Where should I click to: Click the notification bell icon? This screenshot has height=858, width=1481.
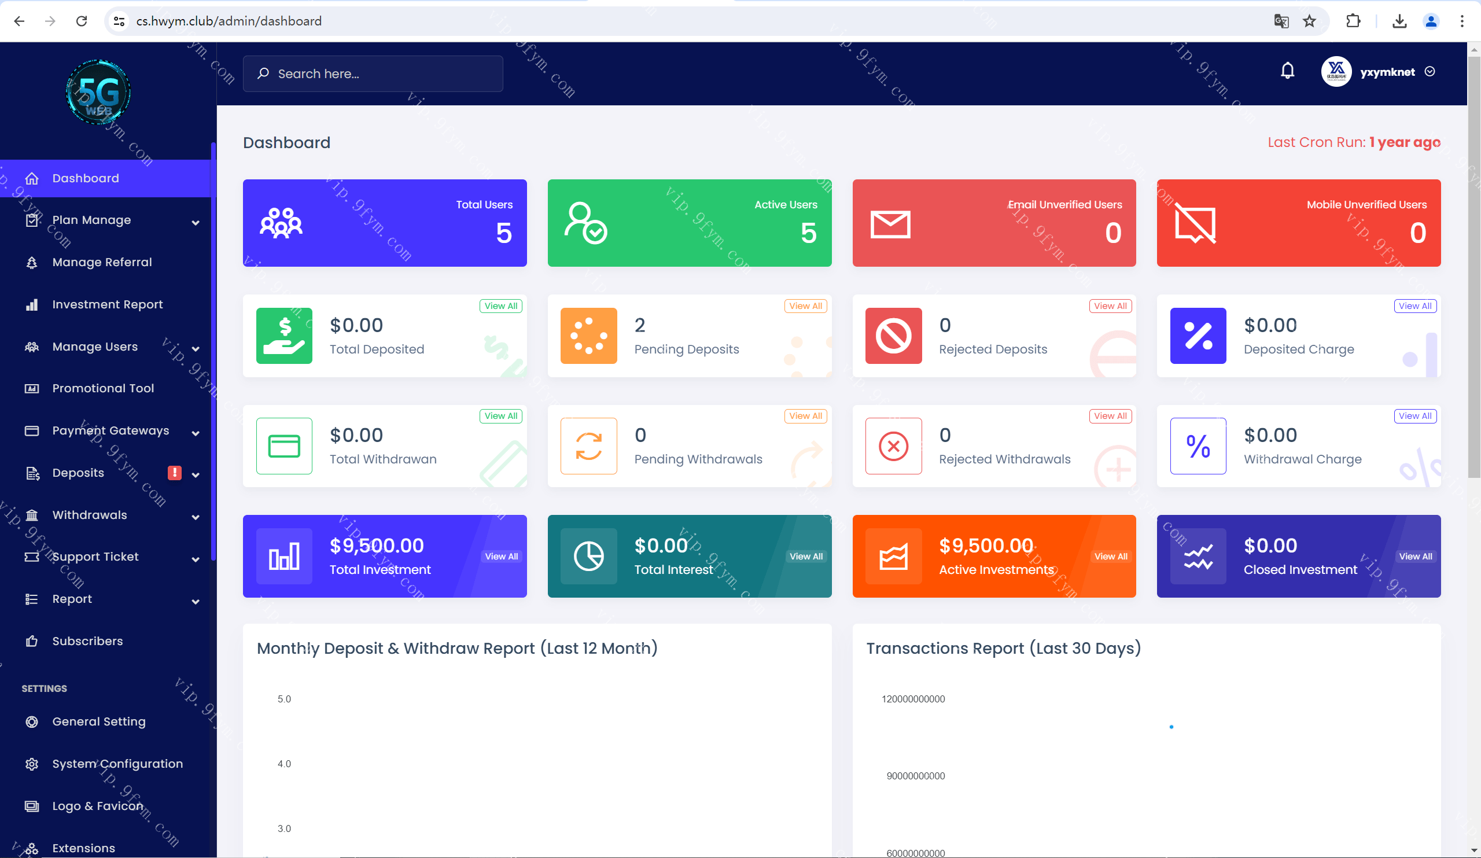[1287, 72]
